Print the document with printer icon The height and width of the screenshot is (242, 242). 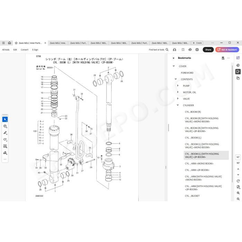pyautogui.click(x=197, y=50)
